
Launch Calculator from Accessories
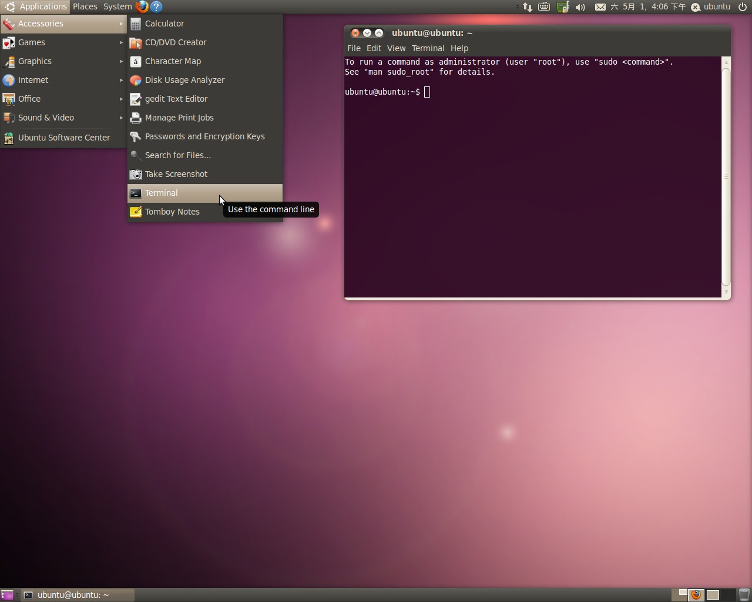[x=204, y=24]
